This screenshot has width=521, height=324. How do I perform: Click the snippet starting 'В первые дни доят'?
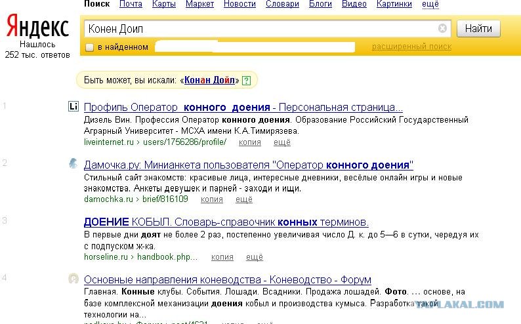tap(281, 240)
